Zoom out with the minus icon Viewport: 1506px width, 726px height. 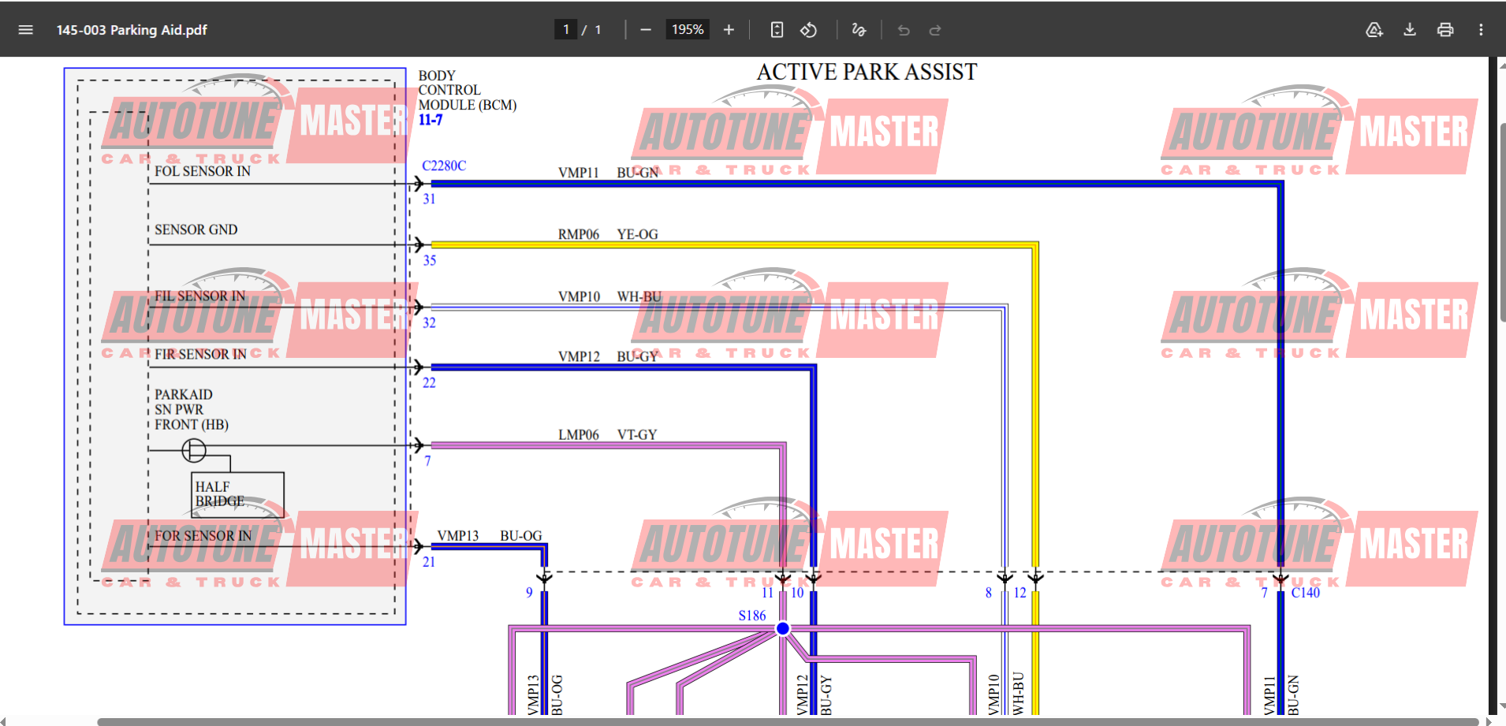click(x=646, y=30)
